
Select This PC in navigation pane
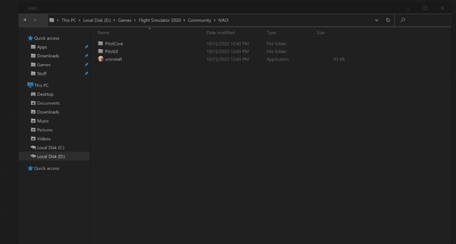(41, 85)
